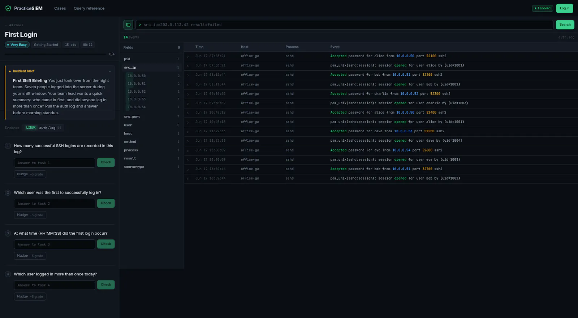Viewport: 578px width, 318px height.
Task: Expand the result field
Action: coord(152,158)
